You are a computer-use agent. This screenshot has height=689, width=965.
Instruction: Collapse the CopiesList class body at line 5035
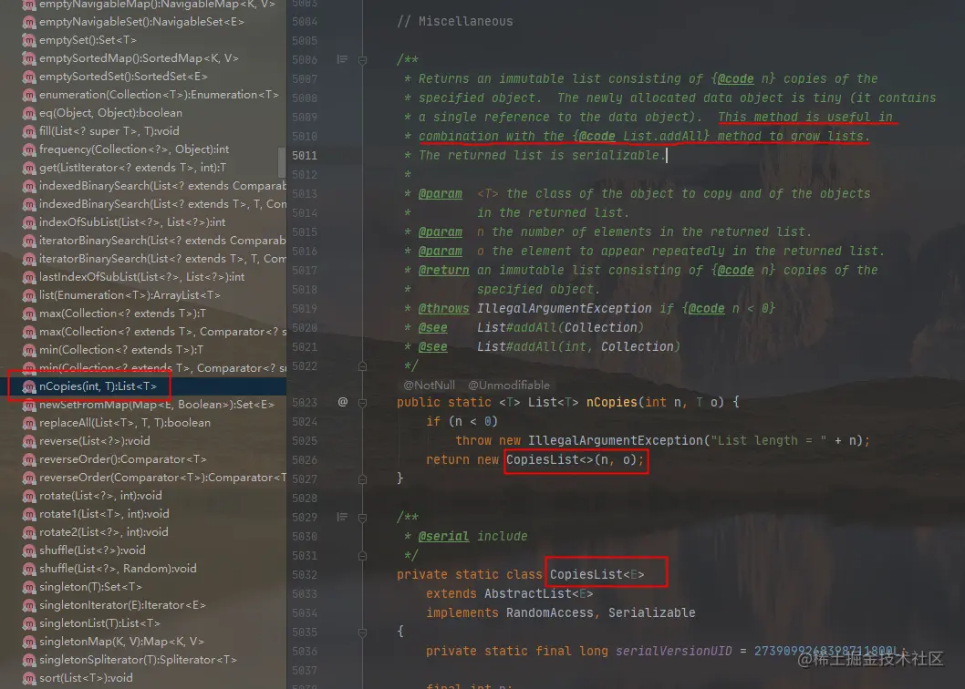coord(362,632)
